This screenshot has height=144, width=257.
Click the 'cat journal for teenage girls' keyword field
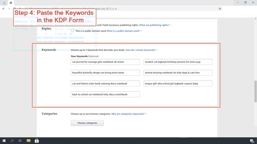coord(105,62)
